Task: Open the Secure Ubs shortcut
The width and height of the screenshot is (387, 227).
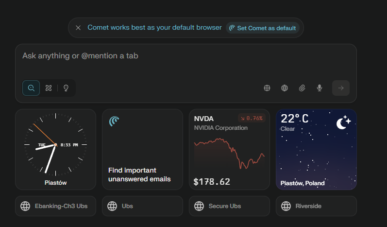Action: (229, 206)
